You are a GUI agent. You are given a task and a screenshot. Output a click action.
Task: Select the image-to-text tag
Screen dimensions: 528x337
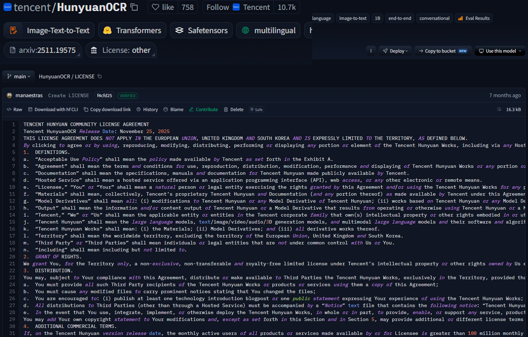[x=353, y=18]
